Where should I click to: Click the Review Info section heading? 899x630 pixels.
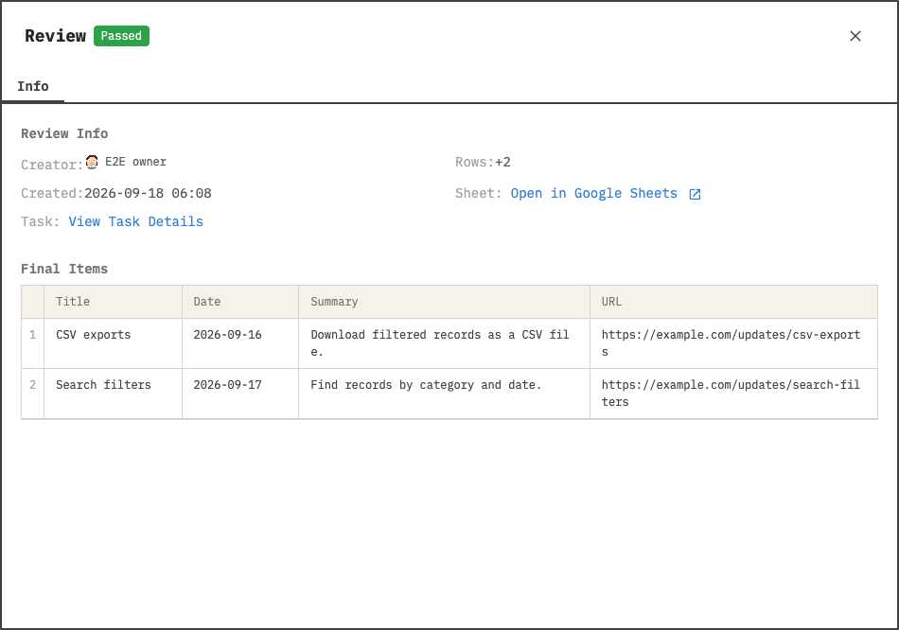coord(64,133)
